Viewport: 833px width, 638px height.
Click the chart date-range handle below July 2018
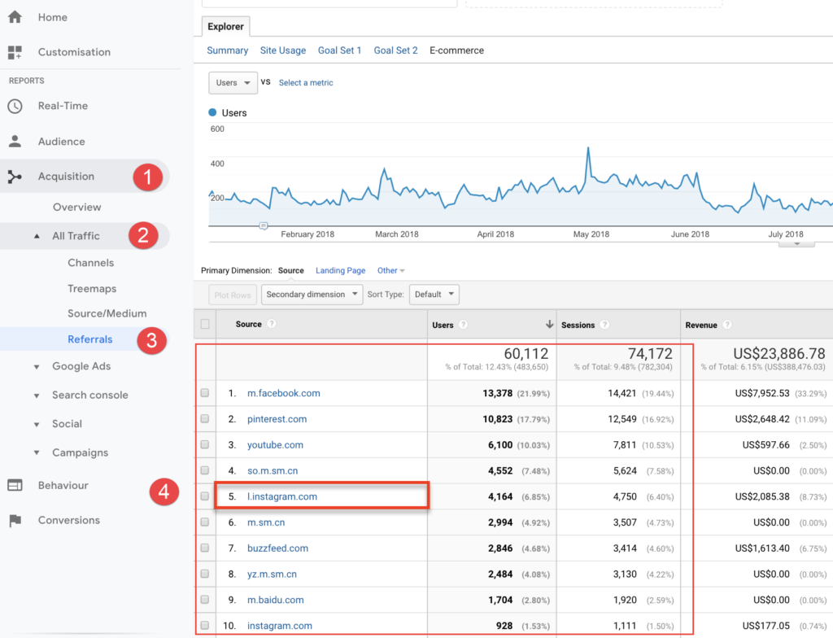(x=796, y=244)
